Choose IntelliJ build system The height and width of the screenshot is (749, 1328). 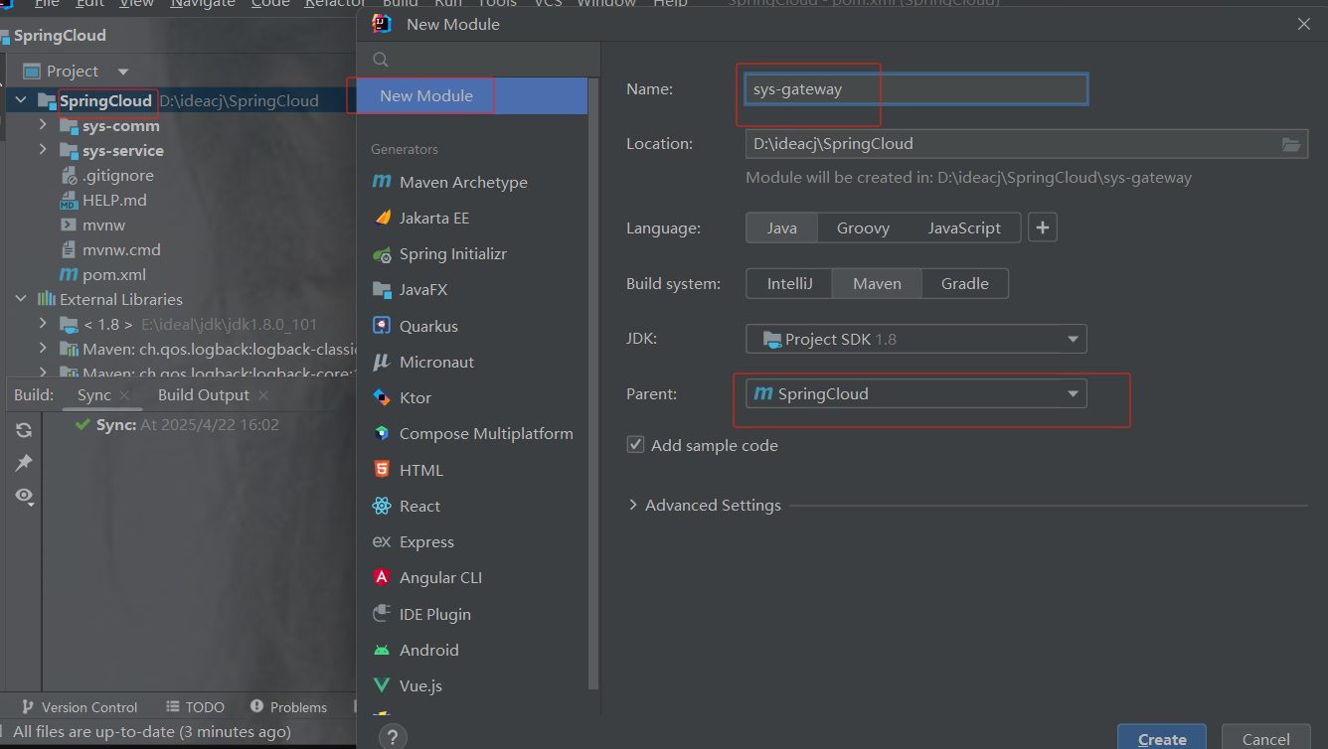click(x=789, y=283)
